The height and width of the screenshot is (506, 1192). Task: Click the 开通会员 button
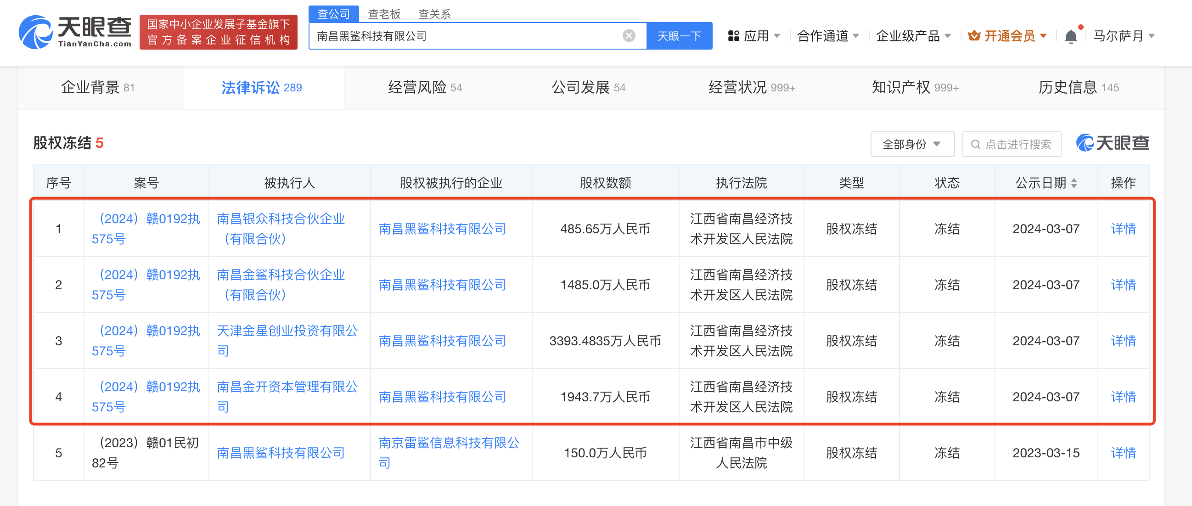pos(1007,36)
